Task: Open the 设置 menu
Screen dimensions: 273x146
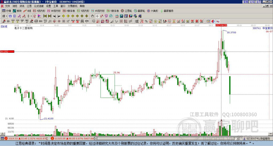Action: coord(49,6)
